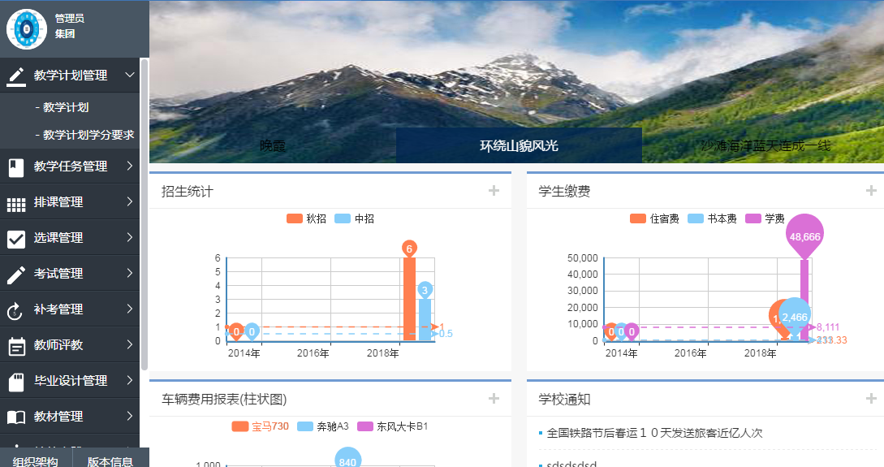Click the 教师评教 calendar icon

16,346
